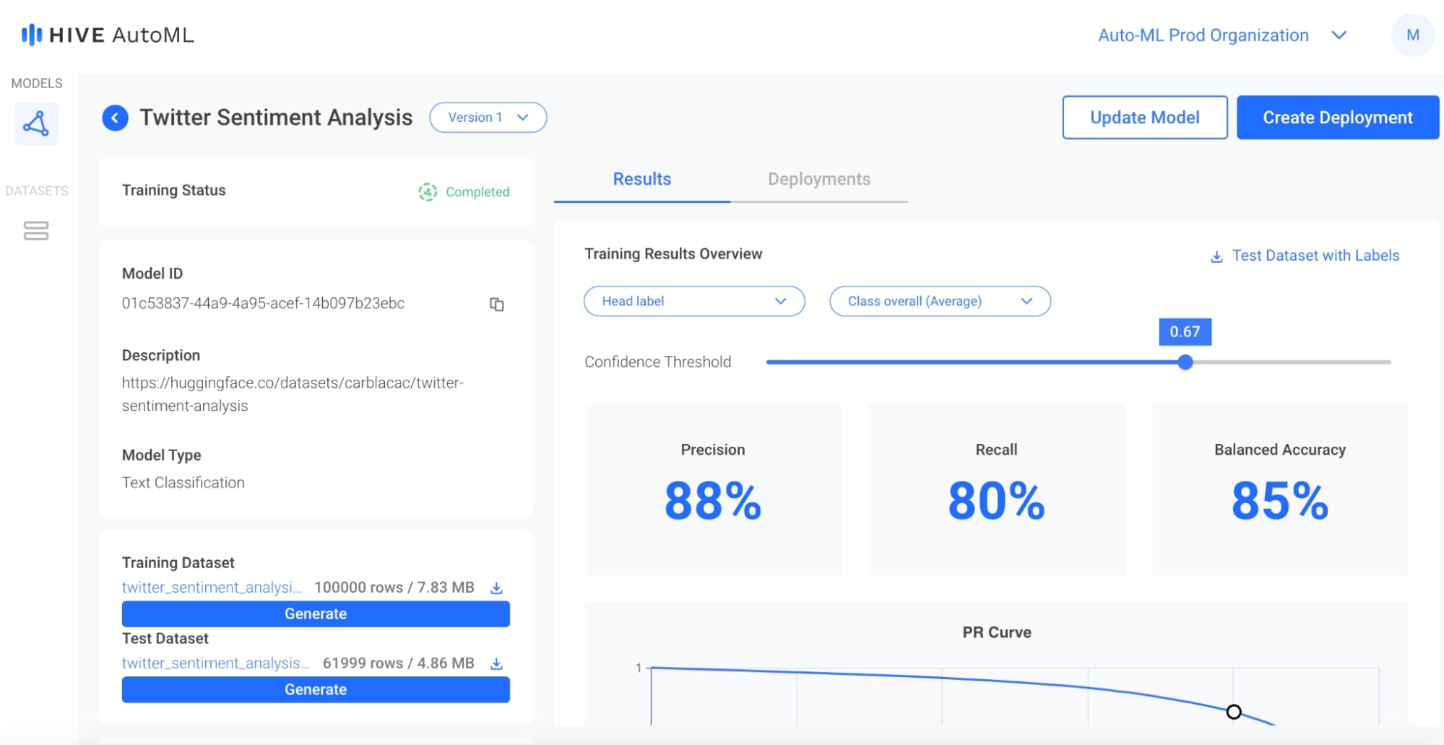1444x745 pixels.
Task: Open the Class overall (Average) selector
Action: point(939,301)
